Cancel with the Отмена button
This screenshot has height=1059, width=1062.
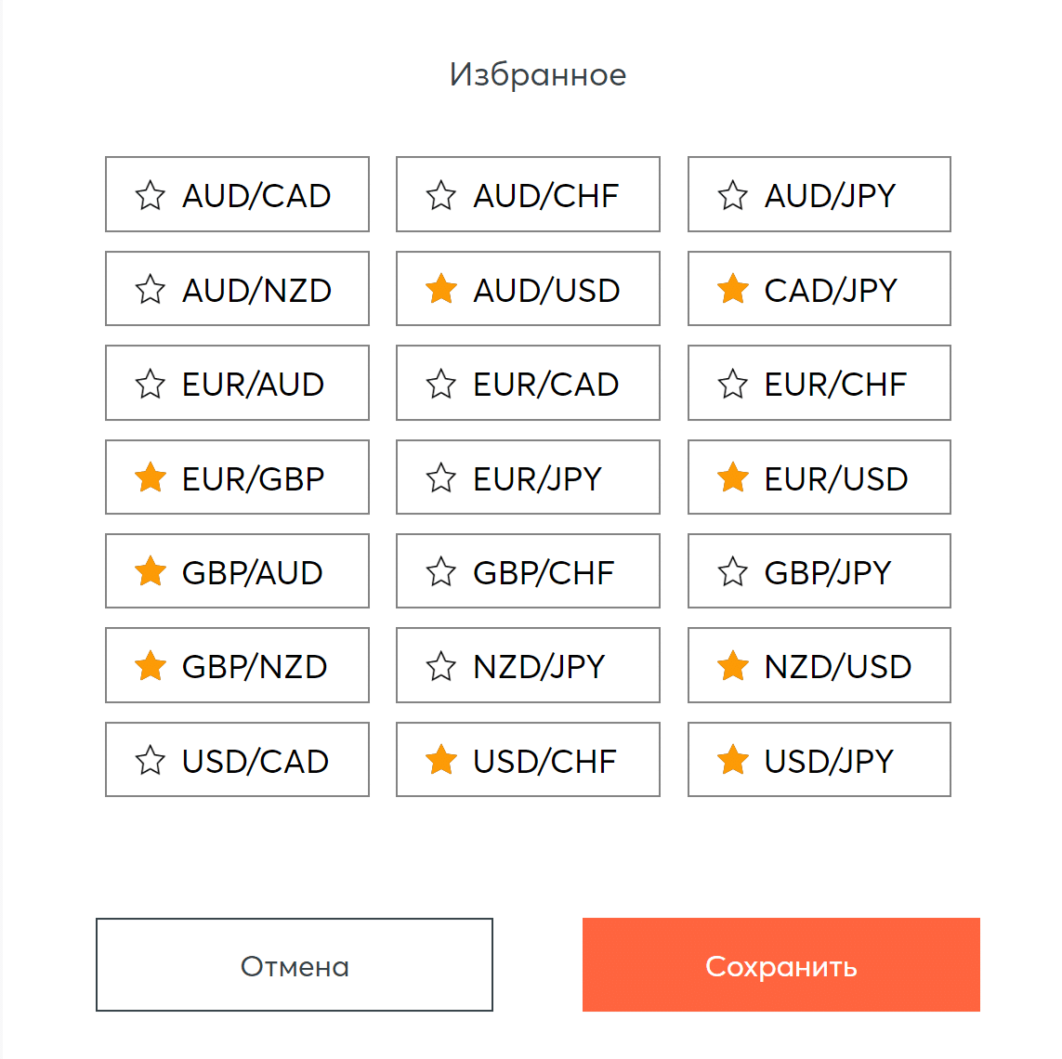pyautogui.click(x=295, y=965)
